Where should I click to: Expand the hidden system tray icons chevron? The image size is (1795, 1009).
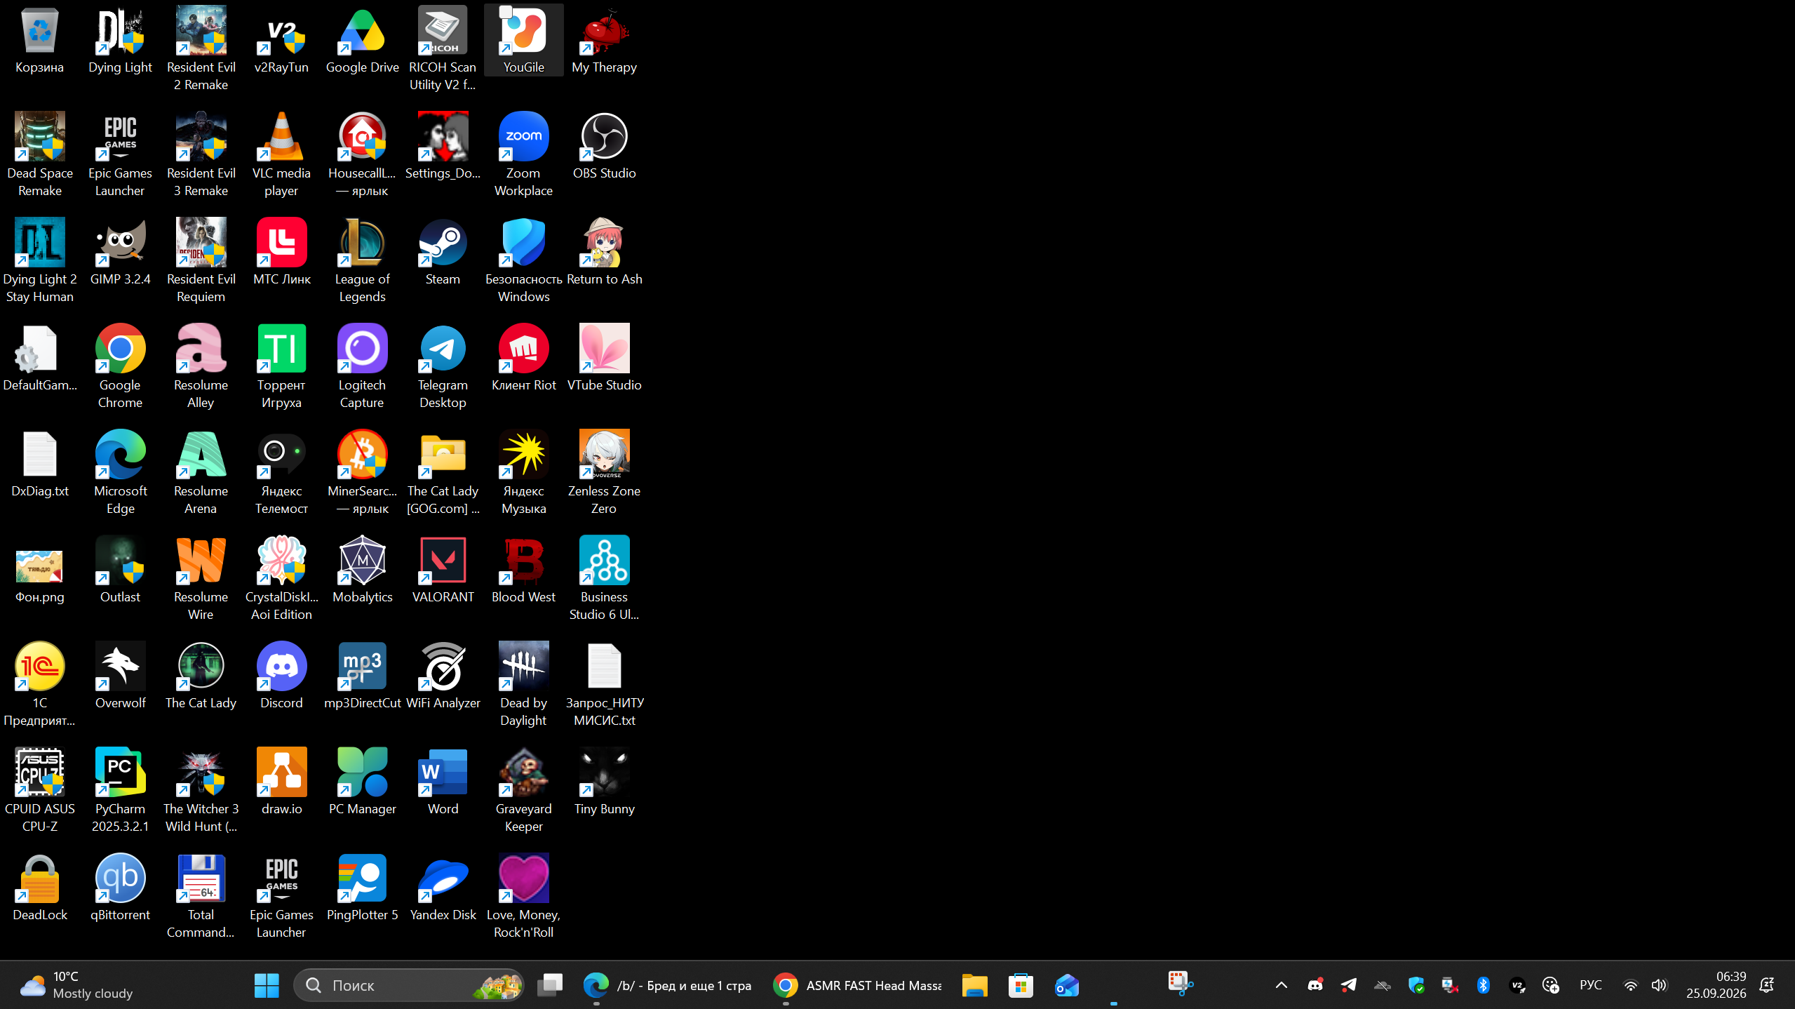tap(1281, 985)
